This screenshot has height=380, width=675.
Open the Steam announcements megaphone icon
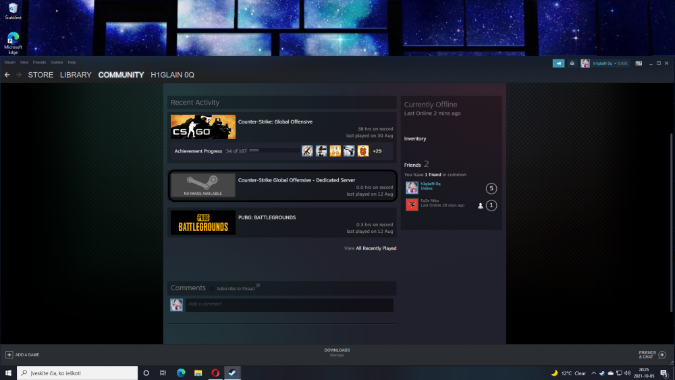pos(558,63)
